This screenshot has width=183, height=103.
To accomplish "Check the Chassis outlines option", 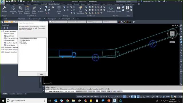I will 20,40.
